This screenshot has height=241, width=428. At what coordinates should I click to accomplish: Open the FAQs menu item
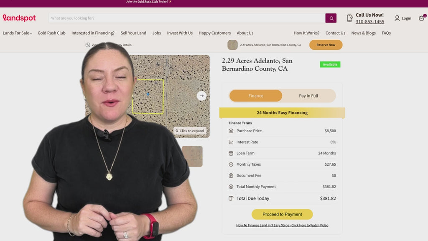pos(386,33)
